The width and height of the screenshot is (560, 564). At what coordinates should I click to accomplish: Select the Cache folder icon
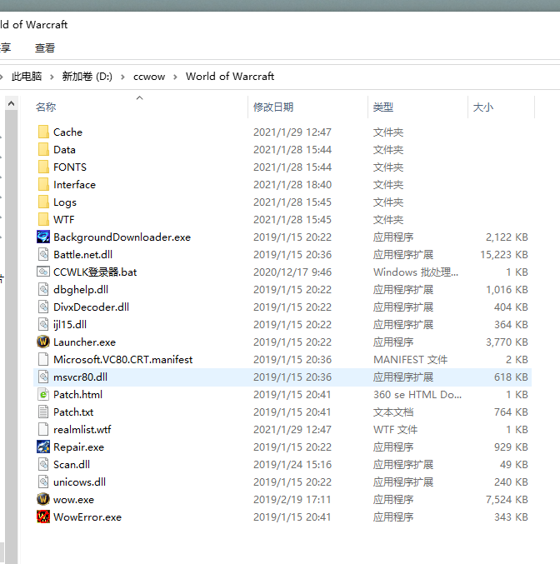43,132
